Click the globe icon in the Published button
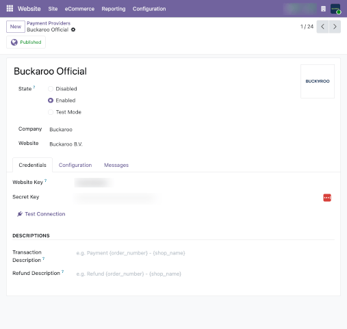Screen dimensions: 347x329 [x=14, y=42]
